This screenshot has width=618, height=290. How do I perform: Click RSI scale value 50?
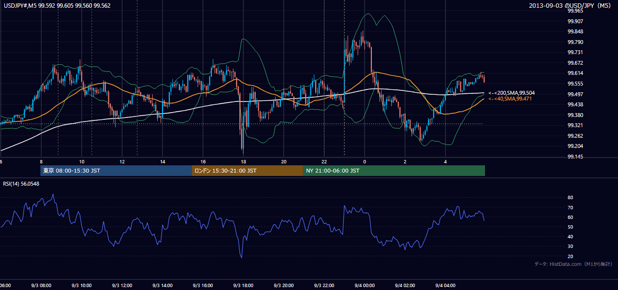pos(570,227)
